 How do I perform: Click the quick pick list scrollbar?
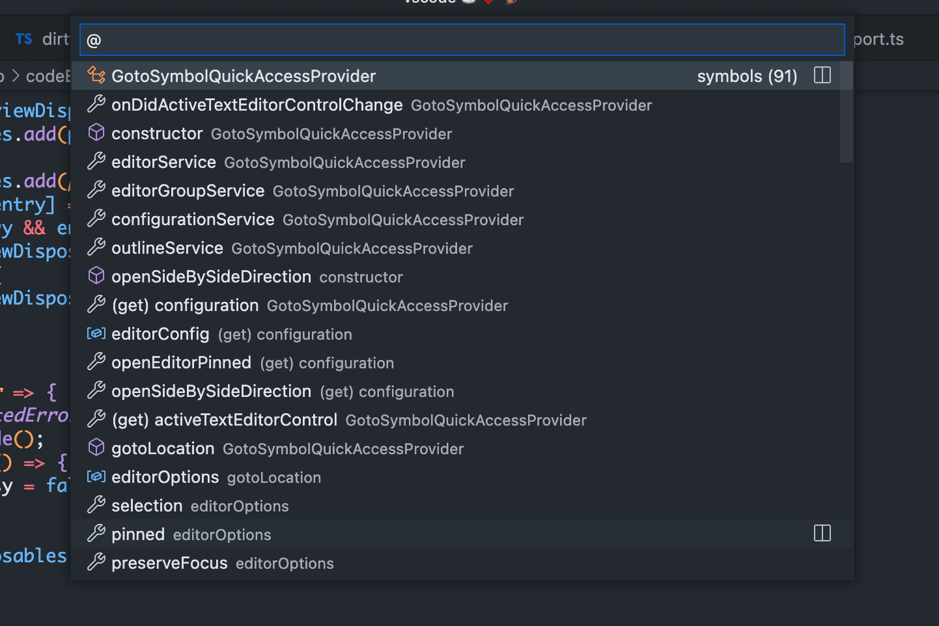[846, 112]
